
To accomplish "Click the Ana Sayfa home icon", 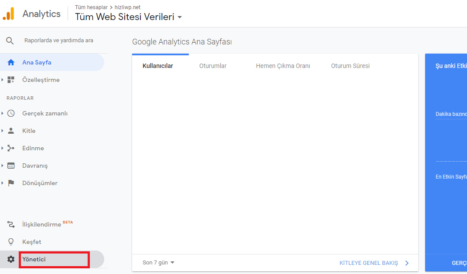I will point(11,62).
